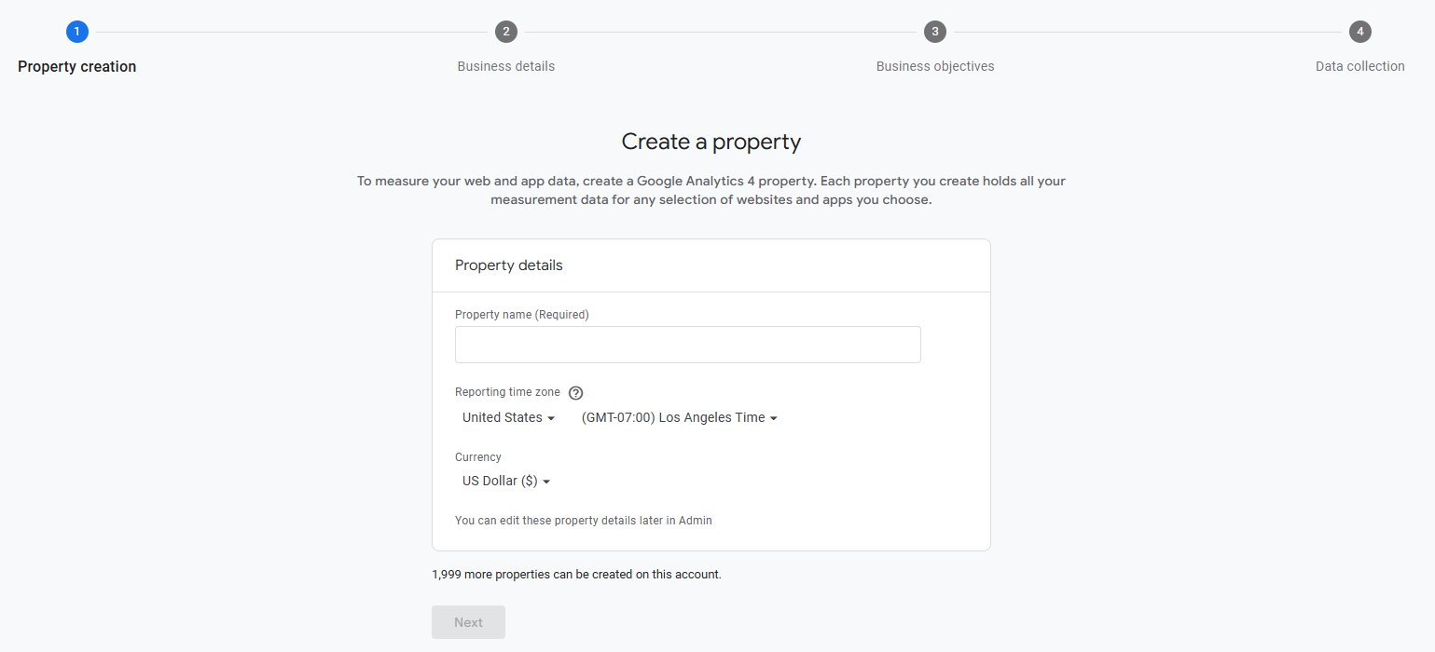Screen dimensions: 1435x652
Task: Click the step 4 circle icon
Action: pos(1360,32)
